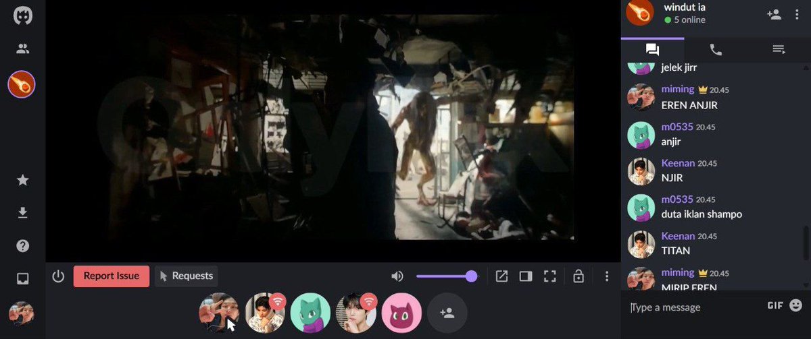Select the patterned-shirt participant avatar with wifi badge

tap(265, 313)
